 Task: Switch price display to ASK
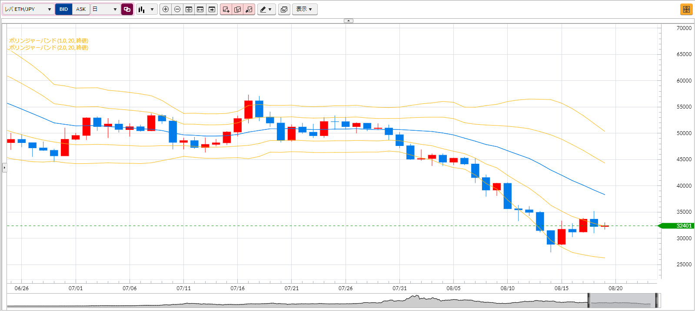click(x=81, y=9)
